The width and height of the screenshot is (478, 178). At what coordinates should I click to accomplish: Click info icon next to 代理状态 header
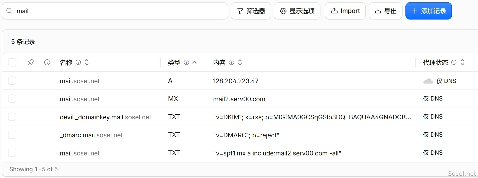tap(454, 62)
